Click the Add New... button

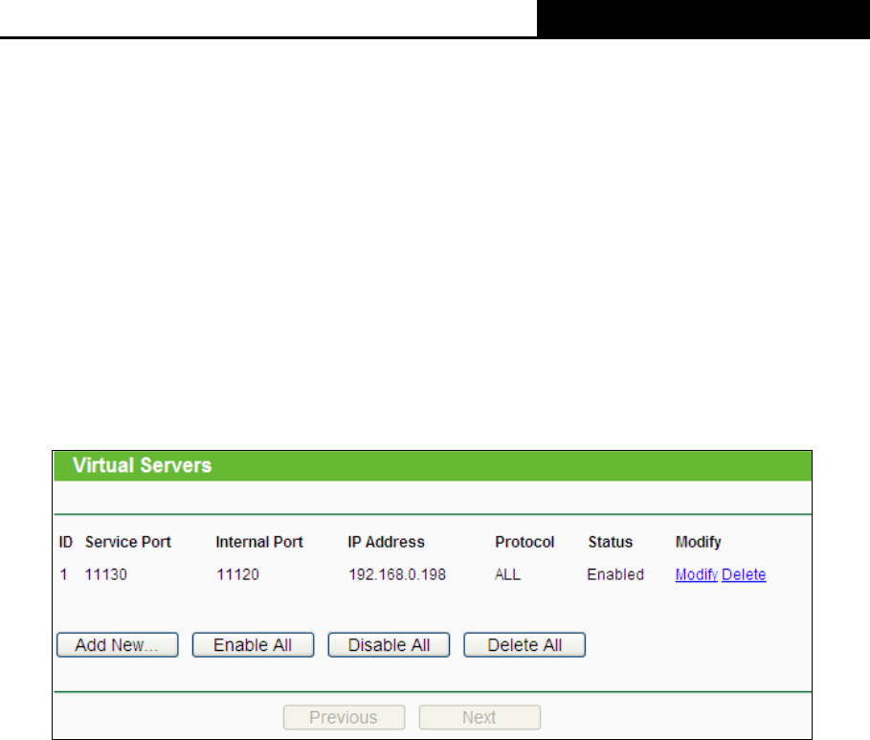click(117, 644)
